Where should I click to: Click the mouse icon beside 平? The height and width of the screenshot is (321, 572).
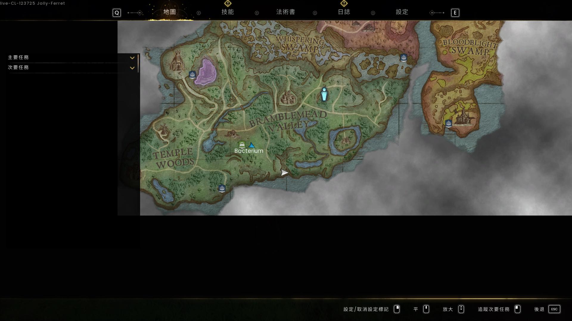pos(426,309)
